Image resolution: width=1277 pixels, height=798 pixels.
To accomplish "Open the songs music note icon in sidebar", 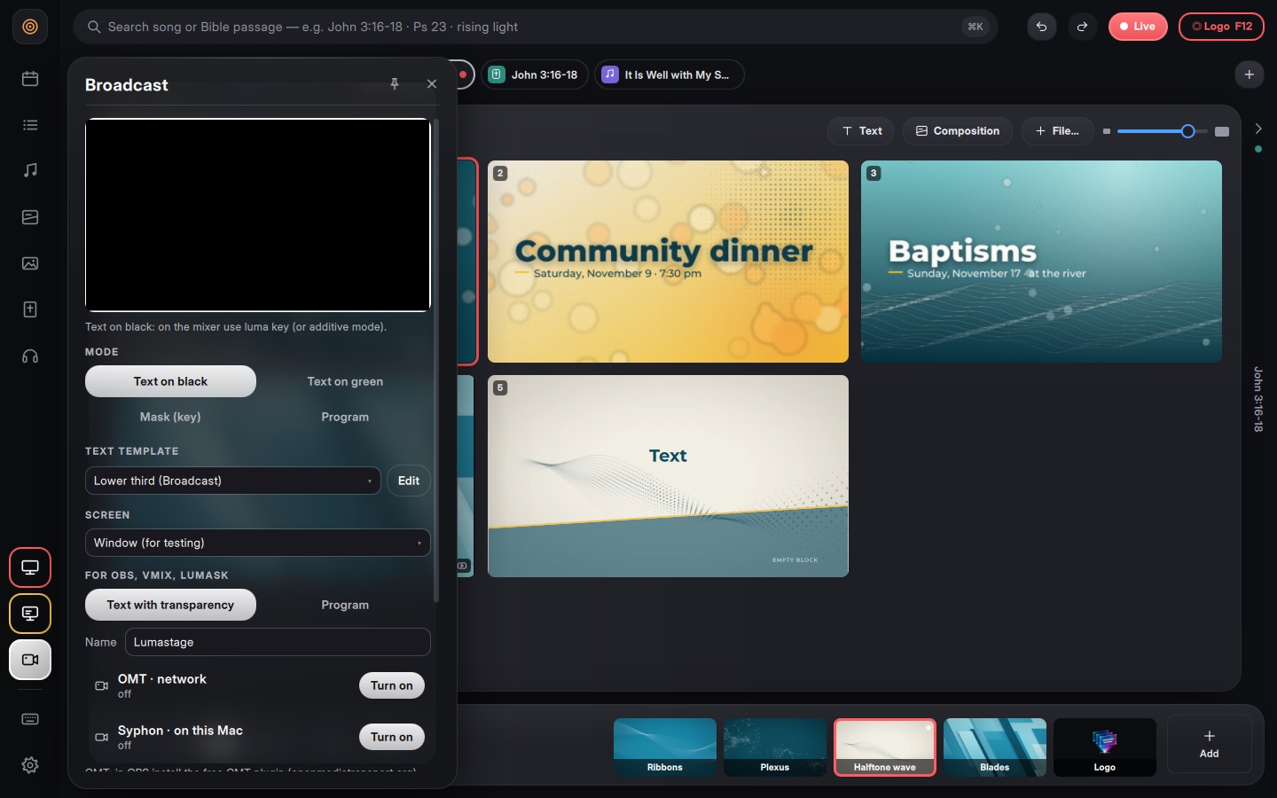I will pyautogui.click(x=30, y=170).
